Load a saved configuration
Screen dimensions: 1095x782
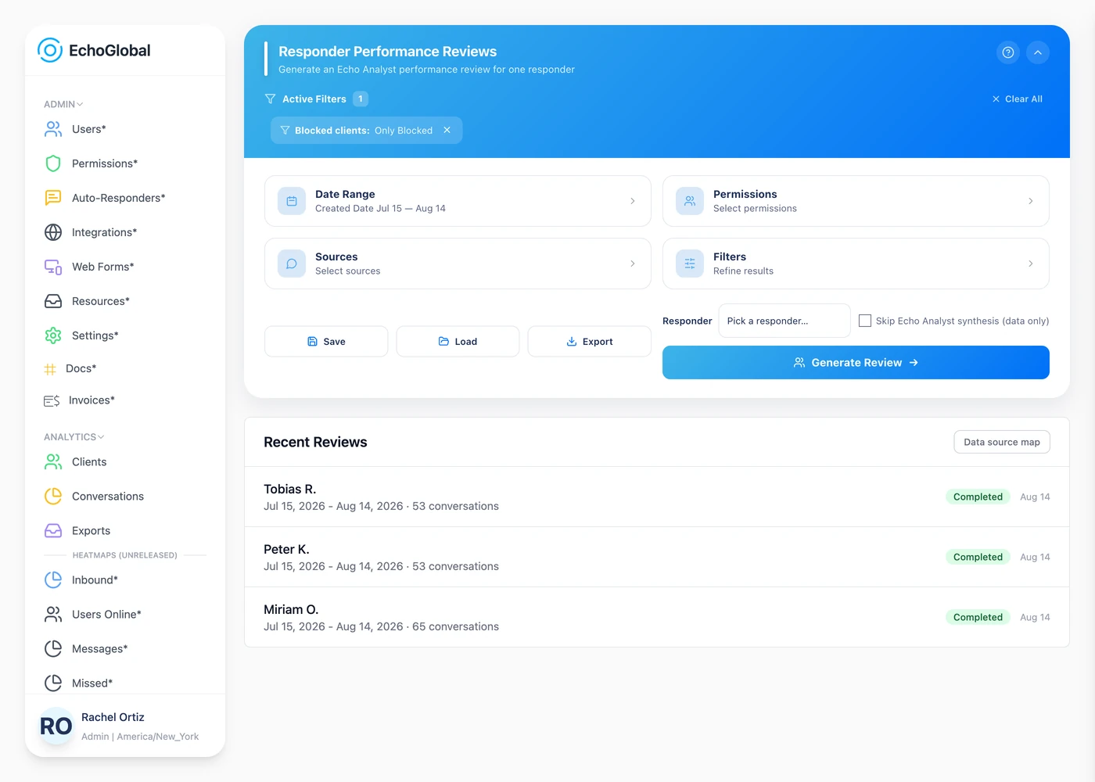458,342
